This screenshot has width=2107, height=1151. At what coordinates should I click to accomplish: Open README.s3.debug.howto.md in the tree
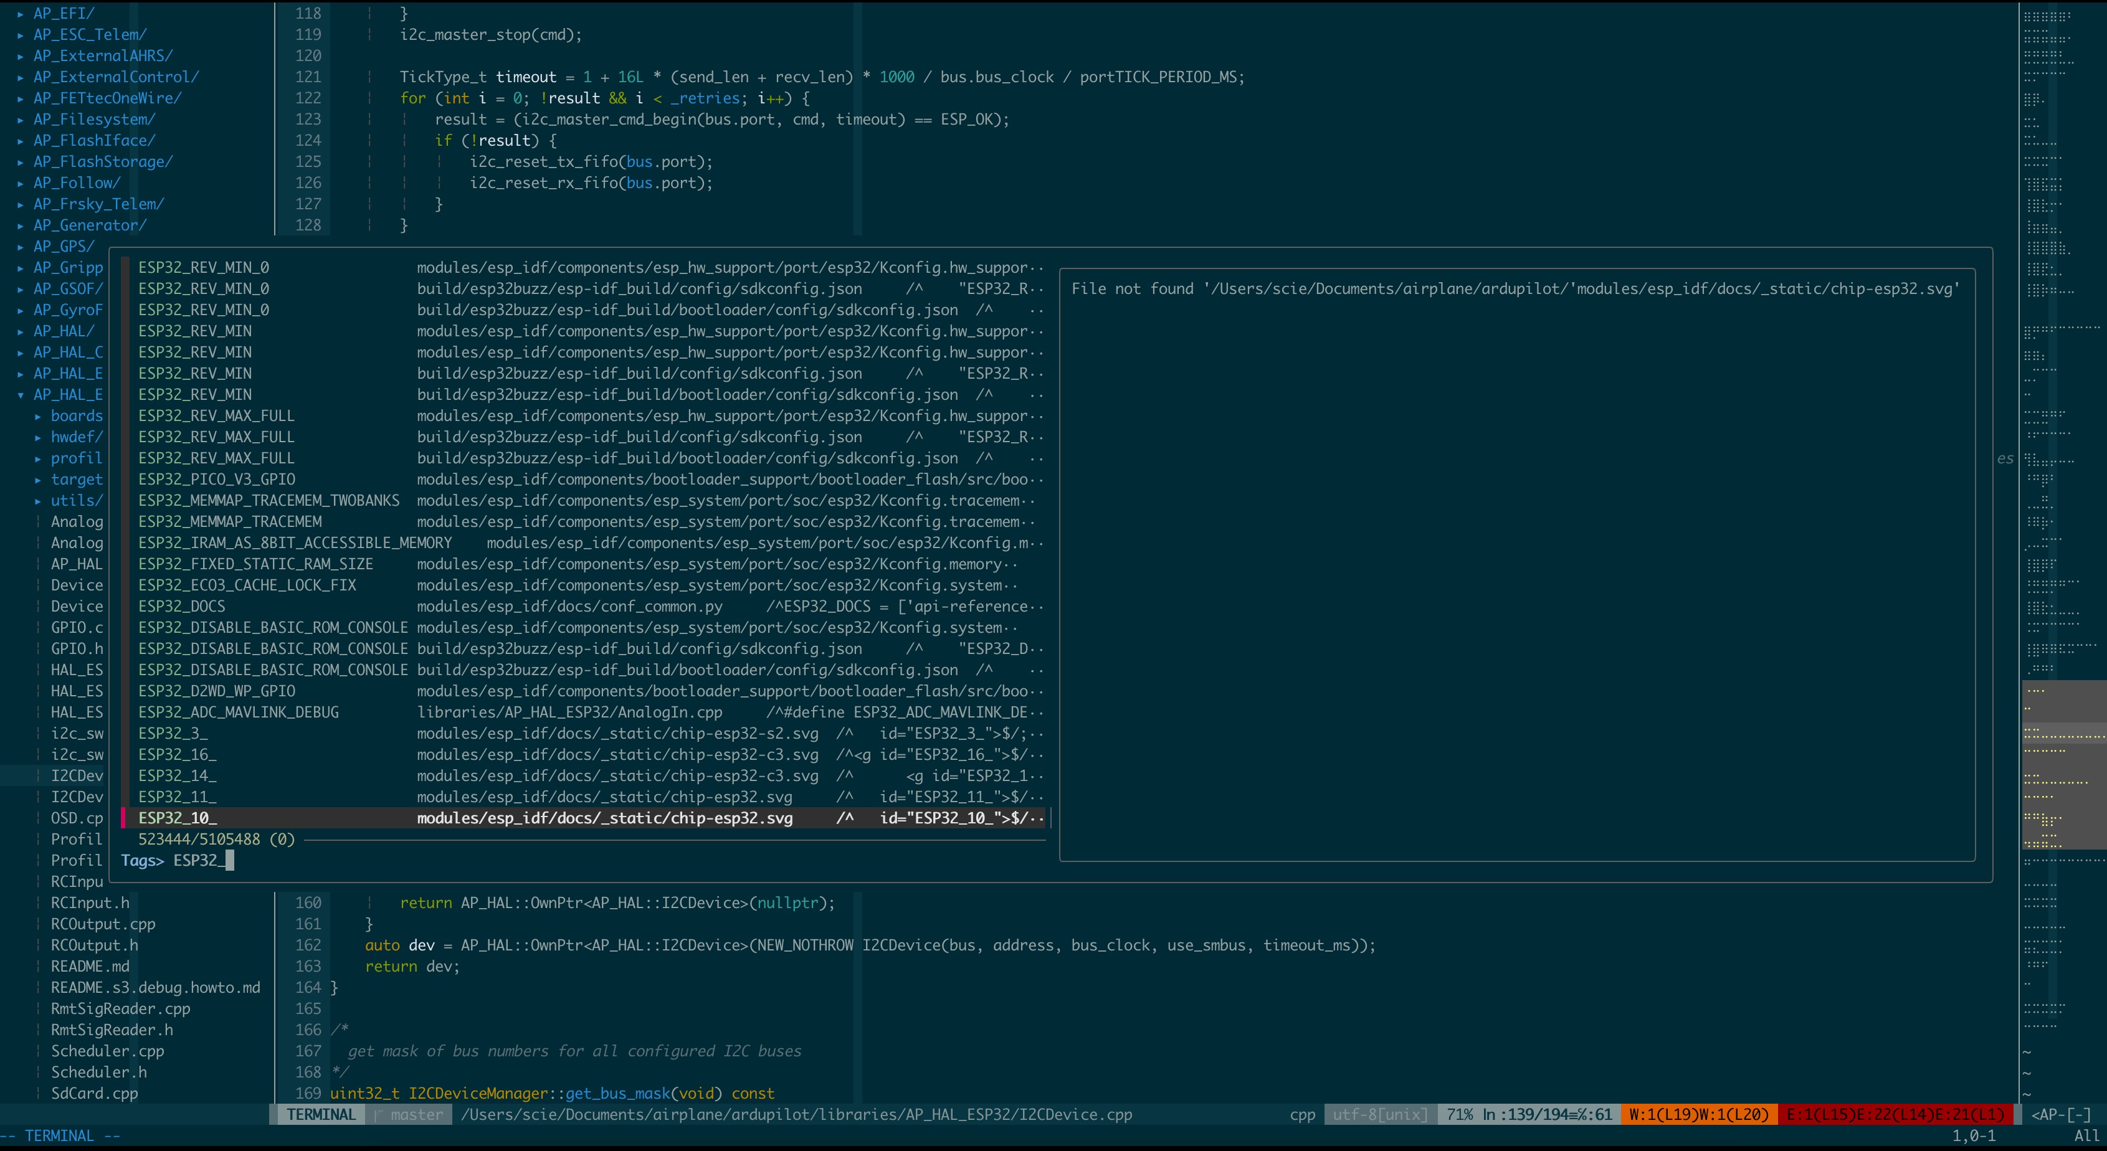(155, 988)
